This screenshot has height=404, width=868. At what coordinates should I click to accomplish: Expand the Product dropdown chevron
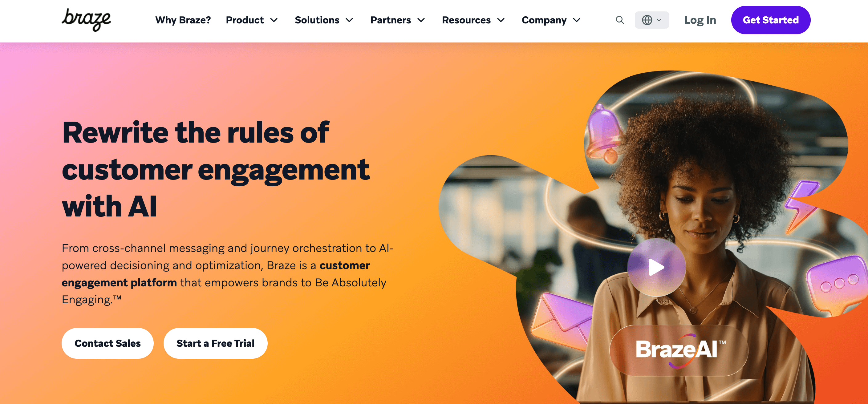point(274,20)
